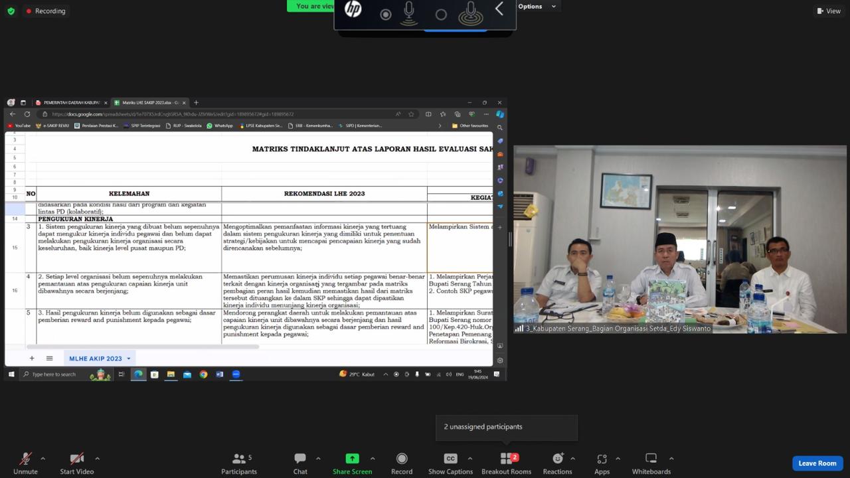Start Video in the Zoom toolbar
Image resolution: width=850 pixels, height=478 pixels.
[77, 463]
